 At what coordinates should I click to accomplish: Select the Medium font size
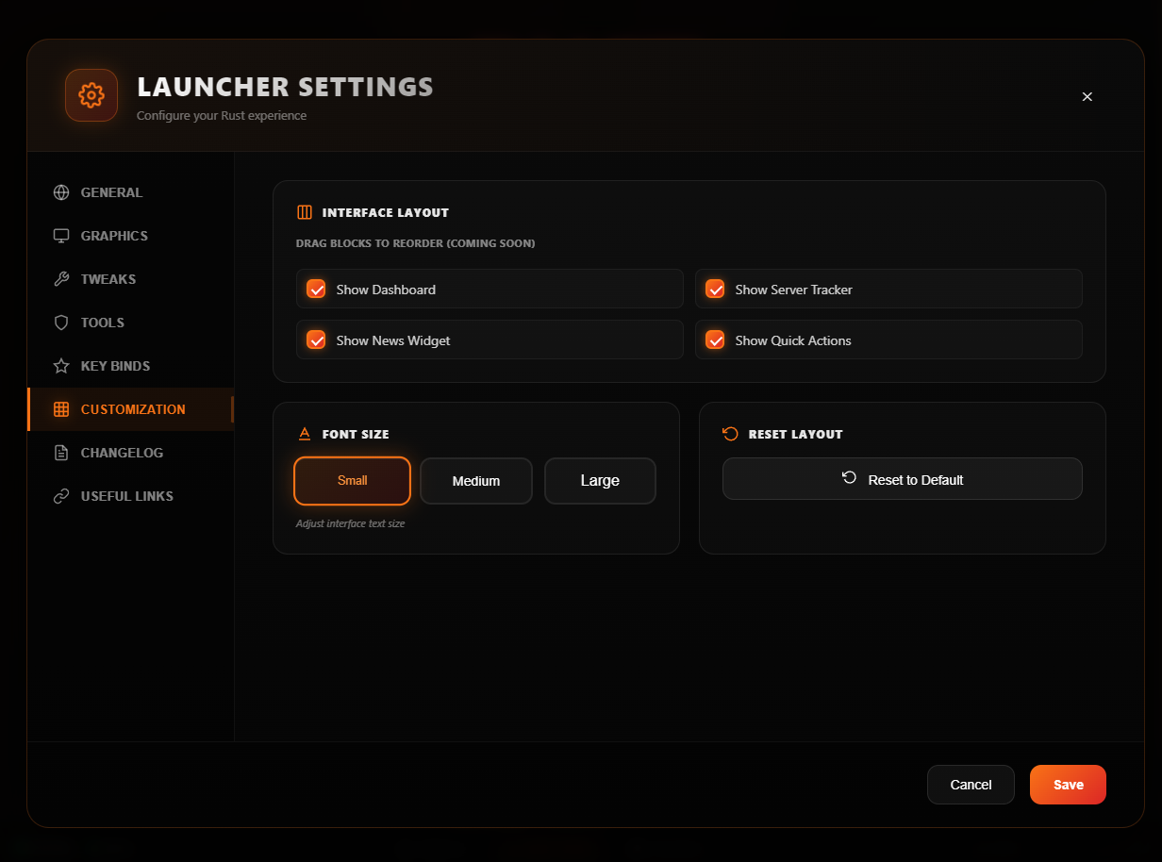[x=475, y=480]
